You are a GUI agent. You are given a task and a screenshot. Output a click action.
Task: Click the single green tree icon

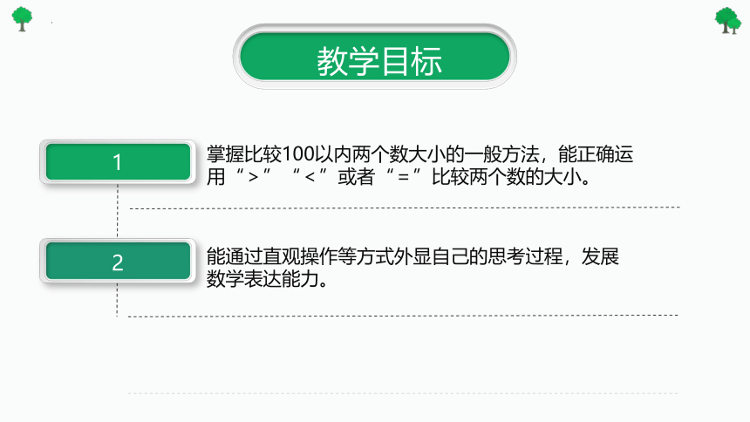22,19
